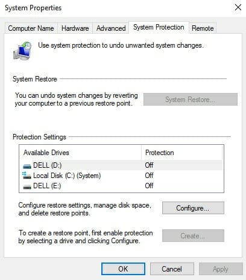
Task: Click the system protection computer icon
Action: (x=22, y=51)
